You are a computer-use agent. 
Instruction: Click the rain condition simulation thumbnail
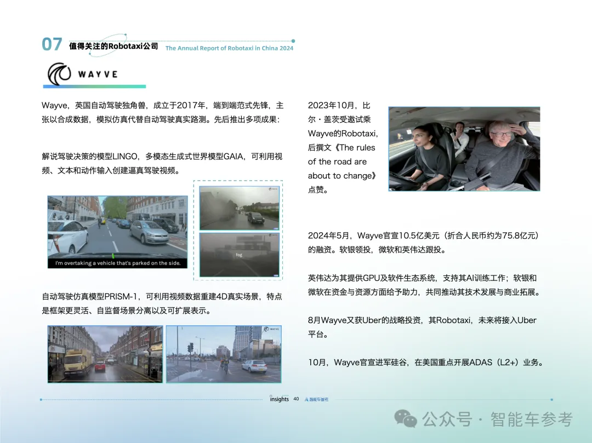coord(238,208)
